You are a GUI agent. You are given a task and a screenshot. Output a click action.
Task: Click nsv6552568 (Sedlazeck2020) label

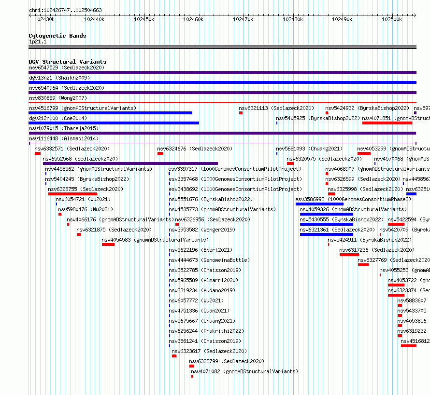click(80, 159)
